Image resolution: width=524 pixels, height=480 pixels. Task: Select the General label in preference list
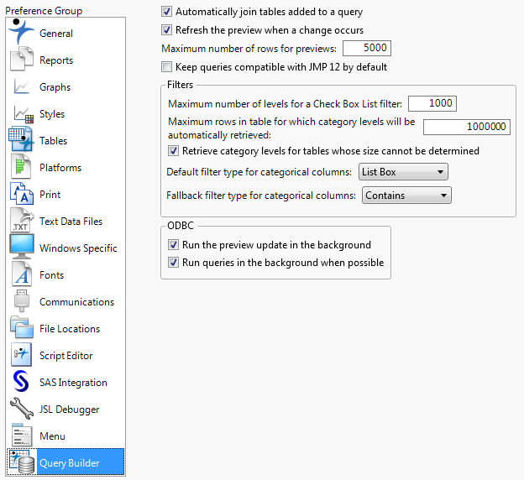[x=55, y=34]
